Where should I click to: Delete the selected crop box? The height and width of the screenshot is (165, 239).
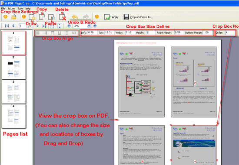pos(63,17)
